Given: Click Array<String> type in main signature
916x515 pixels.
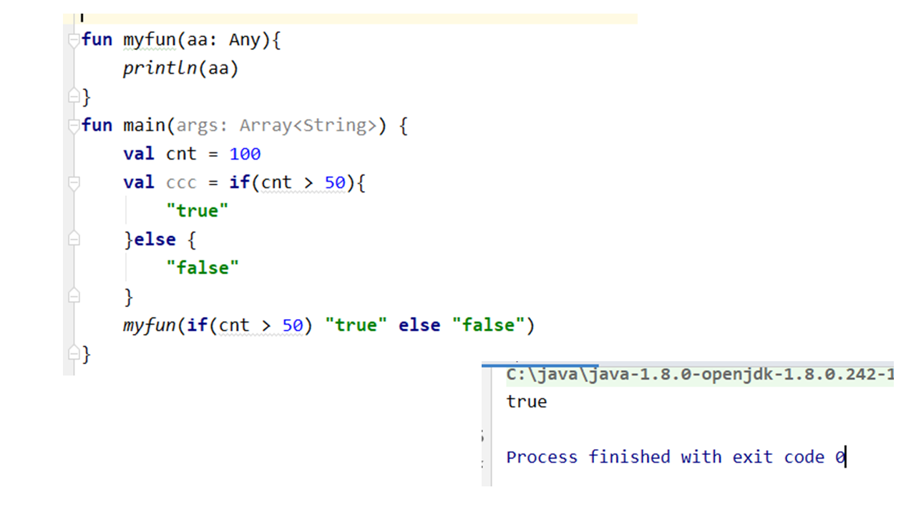Looking at the screenshot, I should [x=308, y=126].
